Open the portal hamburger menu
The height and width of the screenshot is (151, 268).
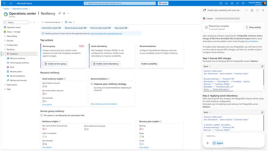[x=11, y=3]
